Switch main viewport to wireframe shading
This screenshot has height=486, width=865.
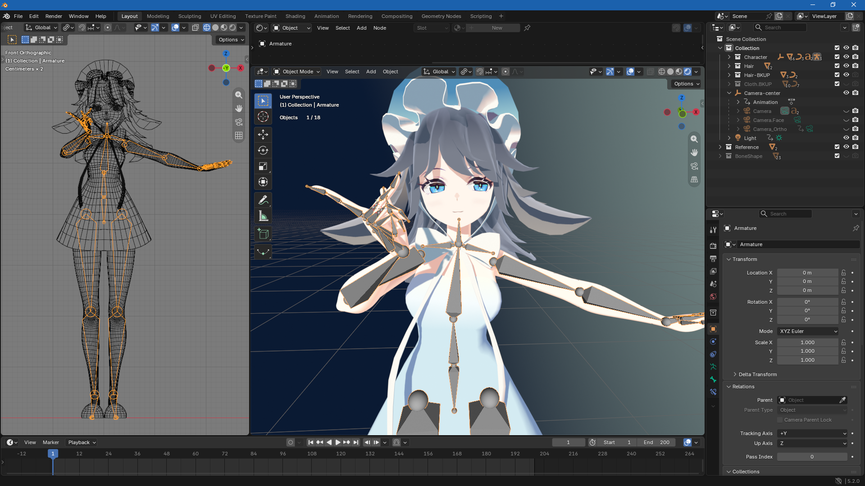coord(662,72)
